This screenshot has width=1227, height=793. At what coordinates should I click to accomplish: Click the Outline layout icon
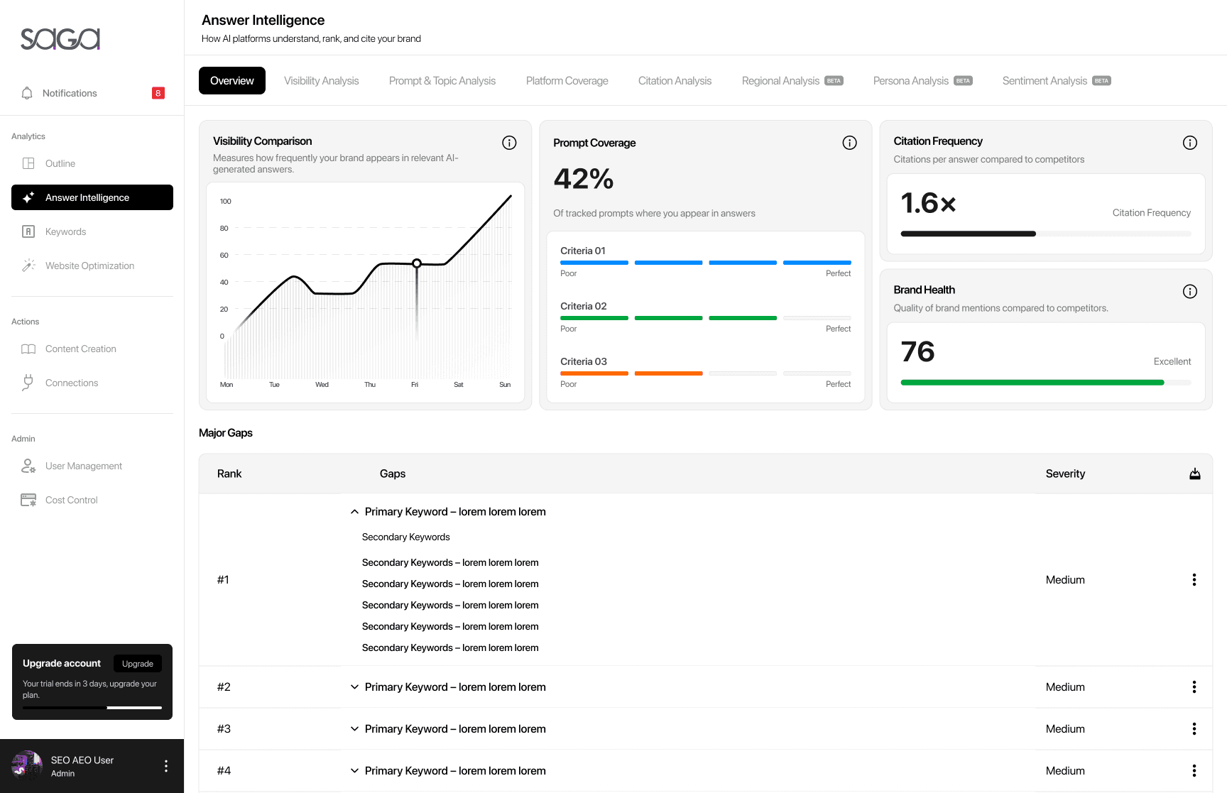[28, 163]
